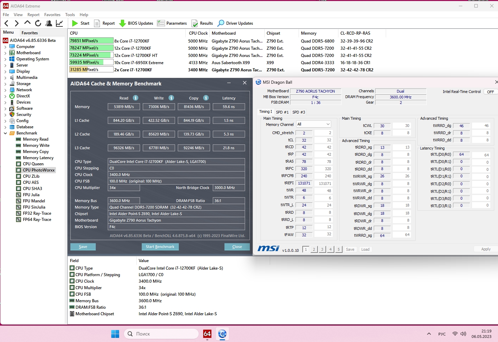Open BIOS Updates from the toolbar
This screenshot has width=498, height=342.
point(136,23)
